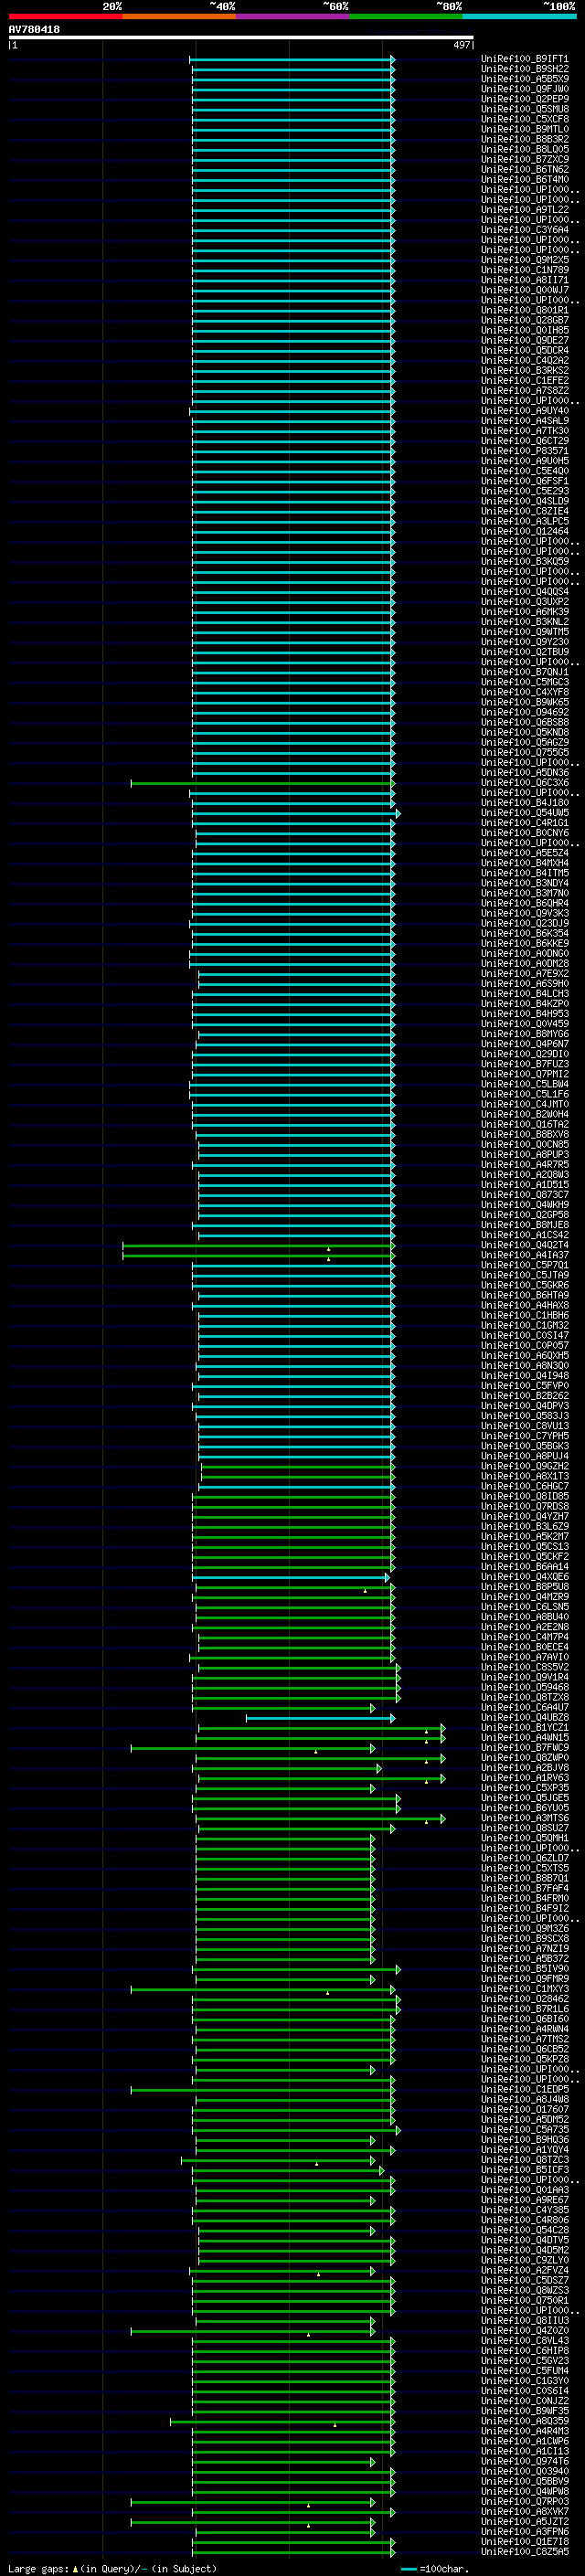
Task: Click hit UniRef100_Q974T6
Action: tap(525, 2461)
